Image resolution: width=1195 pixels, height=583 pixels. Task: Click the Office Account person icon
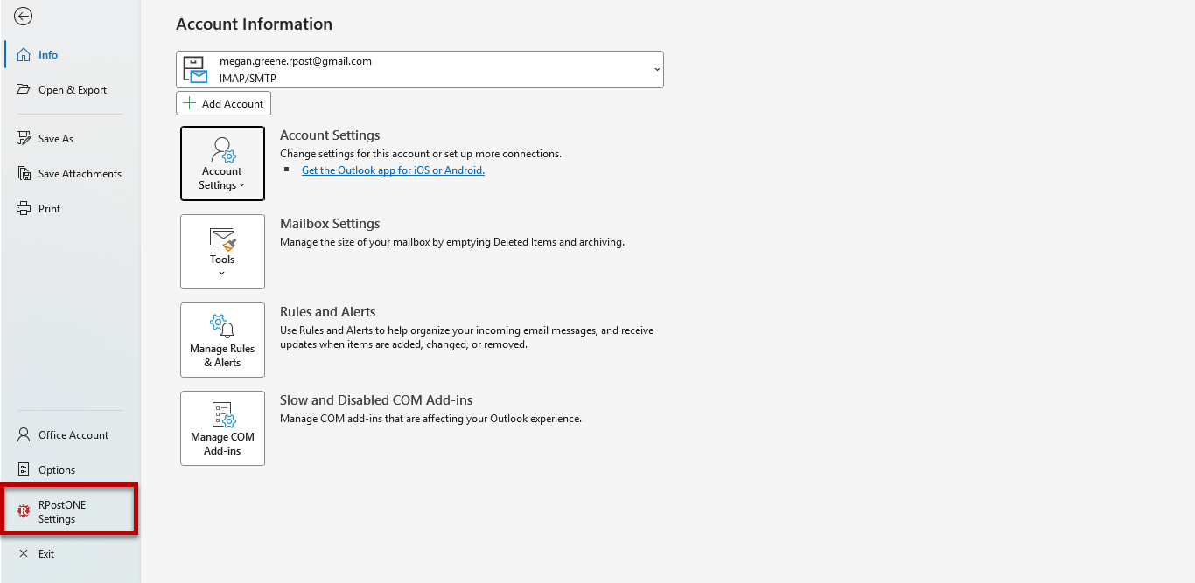[24, 435]
